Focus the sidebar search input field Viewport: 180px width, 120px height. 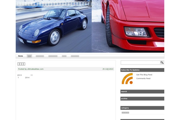[x=140, y=63]
